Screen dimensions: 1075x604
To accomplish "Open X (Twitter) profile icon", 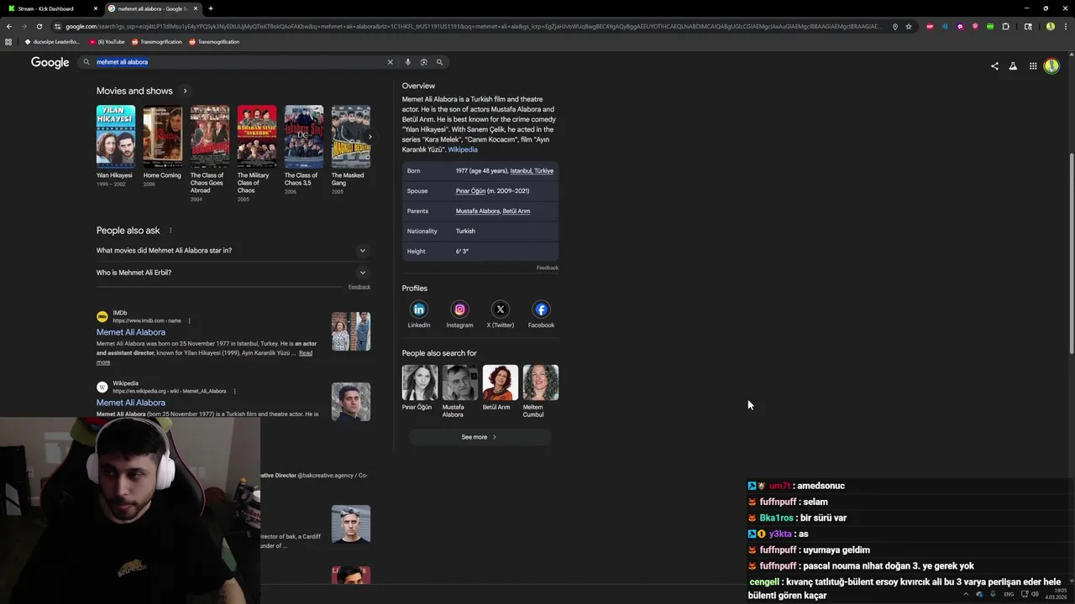I will pyautogui.click(x=501, y=310).
